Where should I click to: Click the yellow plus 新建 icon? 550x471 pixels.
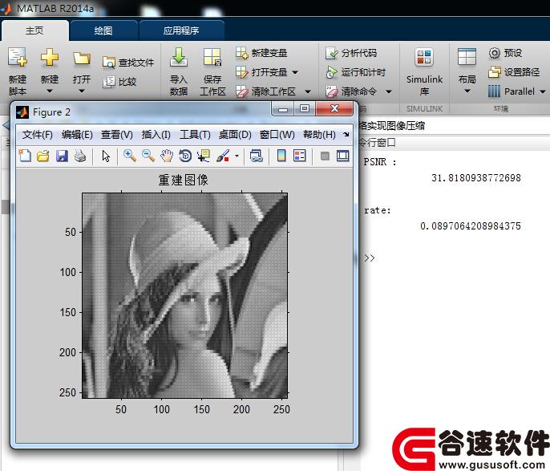(x=50, y=57)
